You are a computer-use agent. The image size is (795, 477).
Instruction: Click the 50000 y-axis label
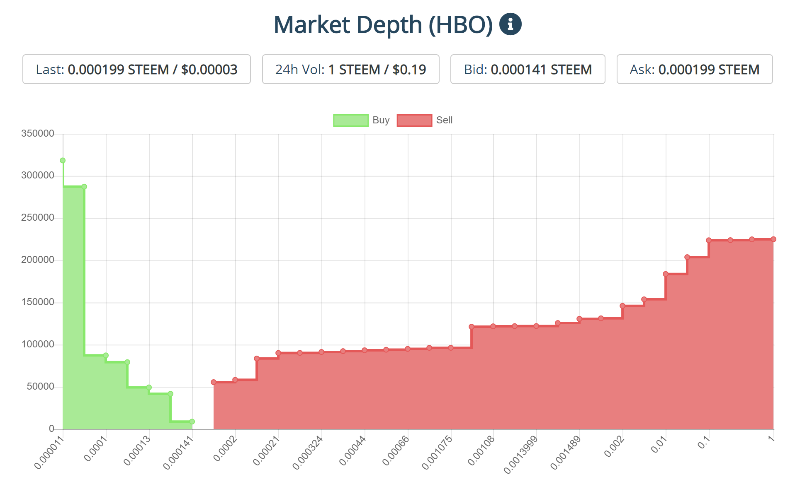(x=41, y=387)
